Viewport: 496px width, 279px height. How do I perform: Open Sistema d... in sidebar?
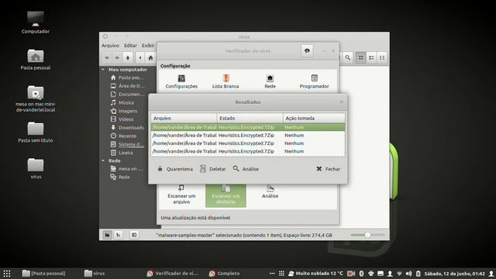click(127, 144)
